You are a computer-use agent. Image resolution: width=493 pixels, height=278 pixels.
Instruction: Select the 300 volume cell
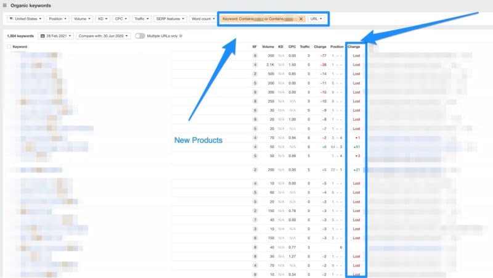point(271,92)
